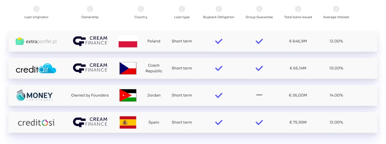Click info icon above Total loans issued
Image resolution: width=386 pixels, height=144 pixels.
(x=298, y=9)
